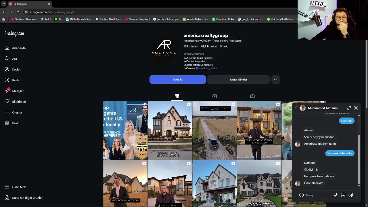Click the "Yok amk daha neler" message
Viewport: 368px width, 207px height.
340,153
